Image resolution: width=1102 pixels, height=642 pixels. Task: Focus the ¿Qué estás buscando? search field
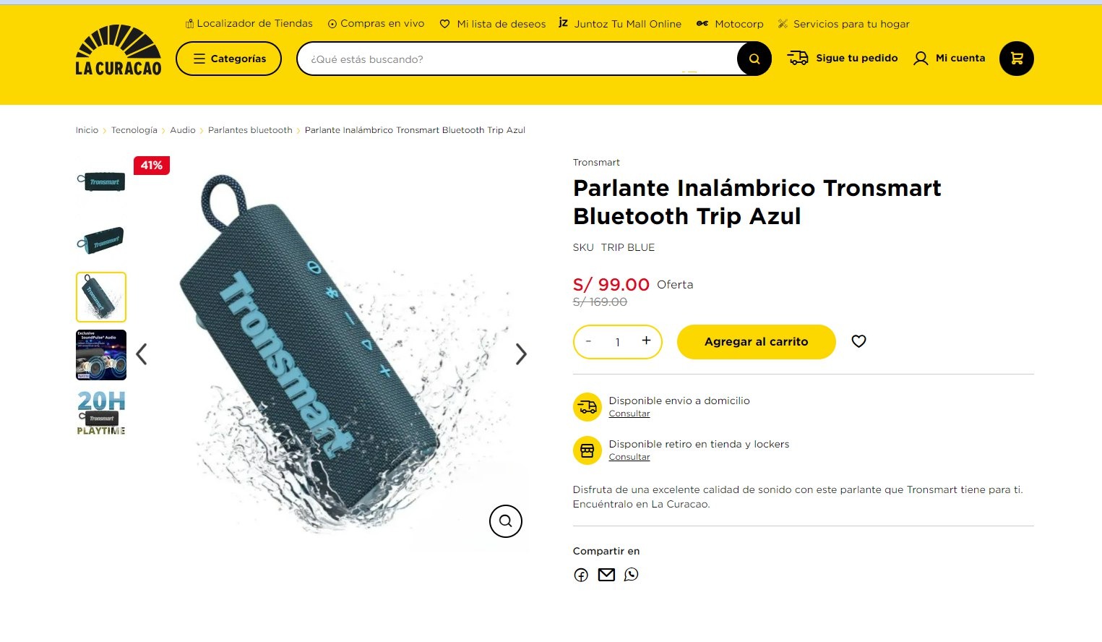(517, 59)
